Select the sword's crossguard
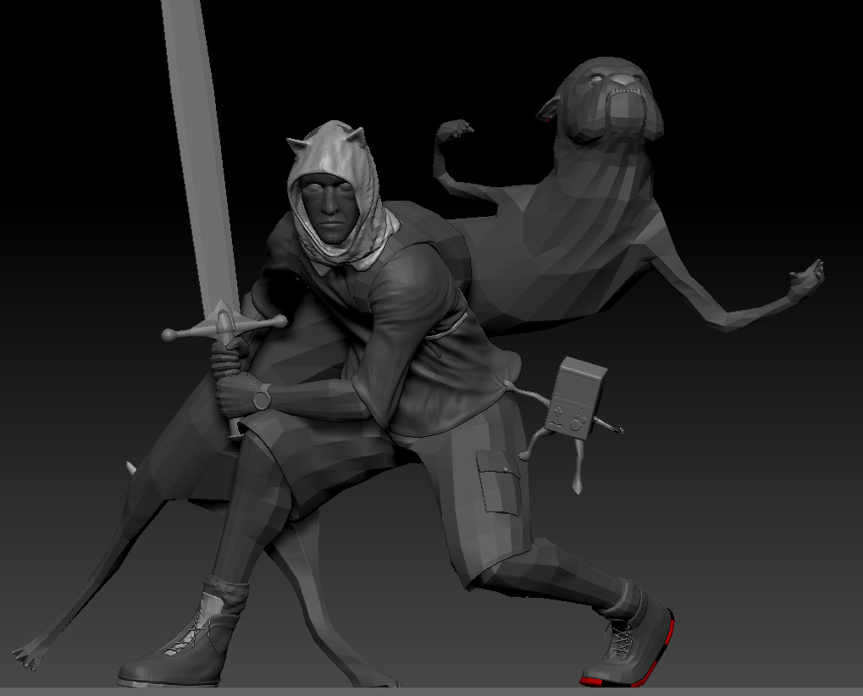Image resolution: width=863 pixels, height=696 pixels. point(224,325)
